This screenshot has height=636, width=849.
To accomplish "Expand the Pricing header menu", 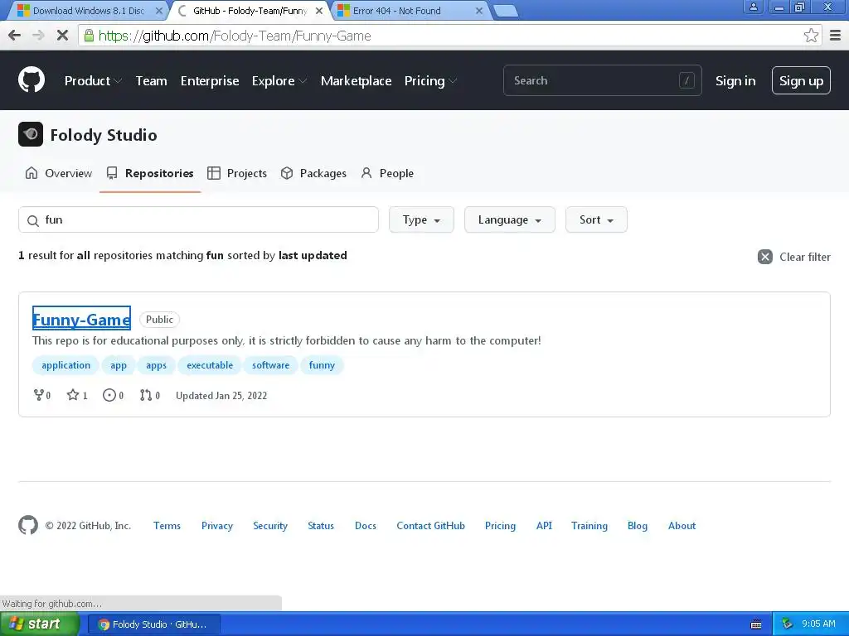I will click(x=431, y=80).
